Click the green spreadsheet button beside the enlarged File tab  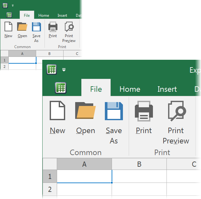[61, 88]
